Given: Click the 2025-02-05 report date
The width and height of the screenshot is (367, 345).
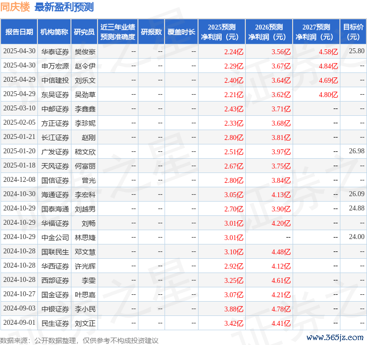Looking at the screenshot, I should (x=19, y=123).
